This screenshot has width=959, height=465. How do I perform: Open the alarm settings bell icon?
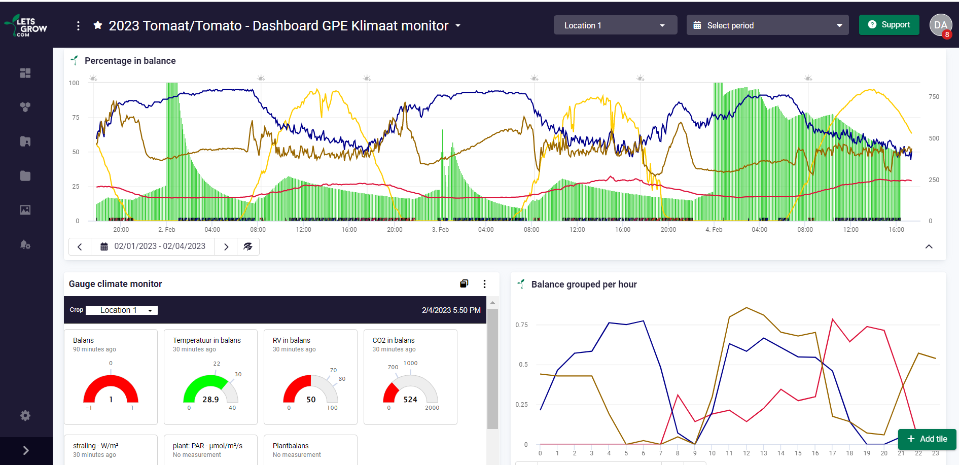pos(25,244)
